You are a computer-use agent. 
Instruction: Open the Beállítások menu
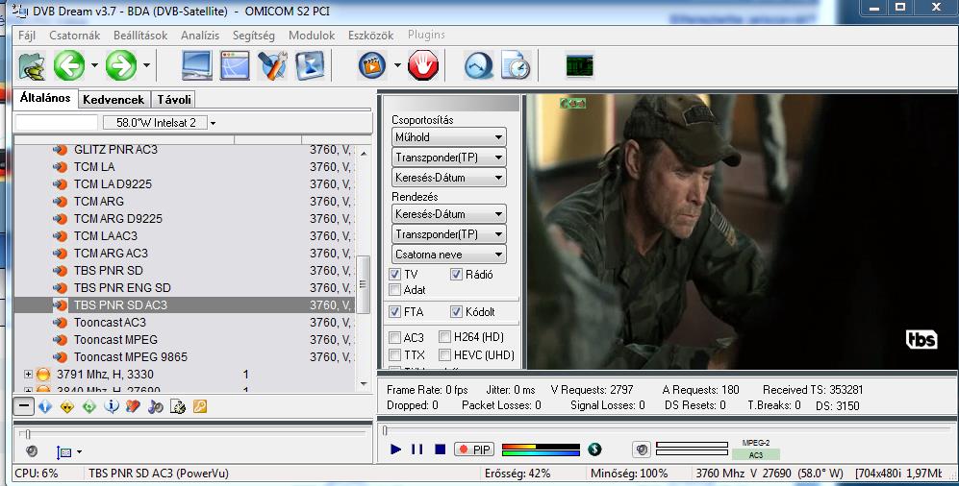(140, 36)
